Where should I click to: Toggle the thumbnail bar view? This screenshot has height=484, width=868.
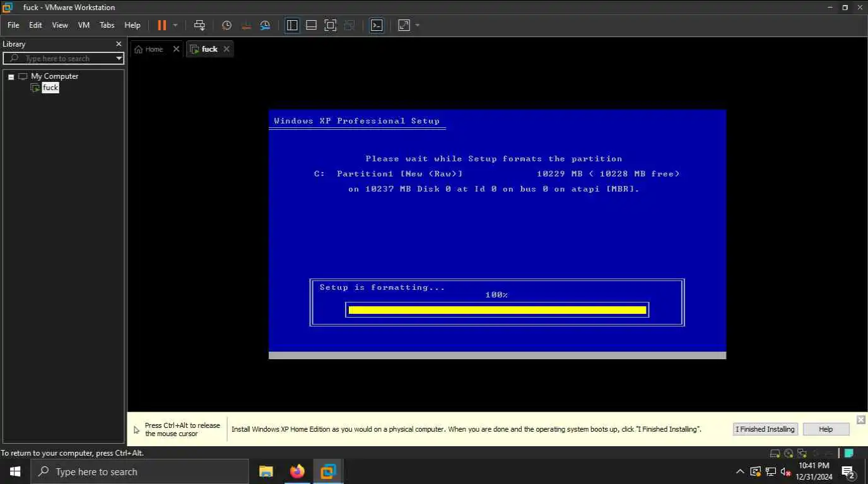point(311,25)
